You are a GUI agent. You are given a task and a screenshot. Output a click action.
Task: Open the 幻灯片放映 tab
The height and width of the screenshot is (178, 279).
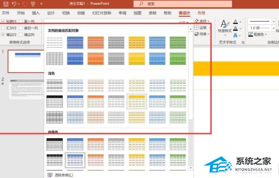point(102,13)
